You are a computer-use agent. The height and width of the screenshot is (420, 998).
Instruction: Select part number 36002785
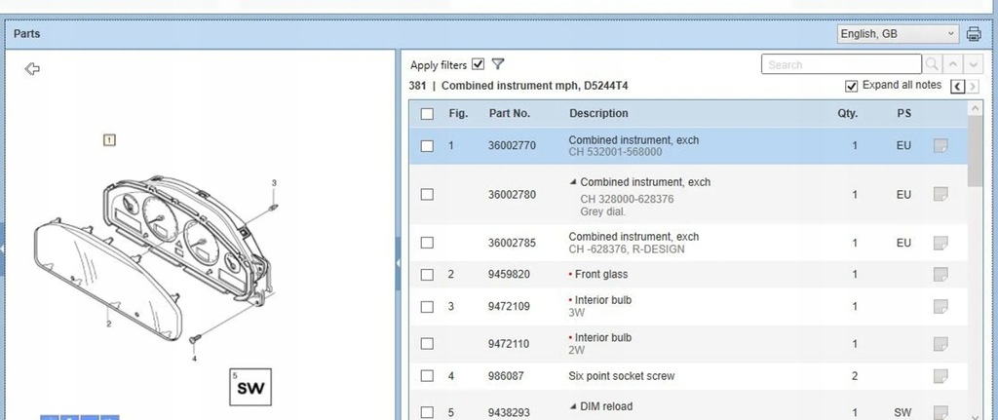tap(512, 243)
